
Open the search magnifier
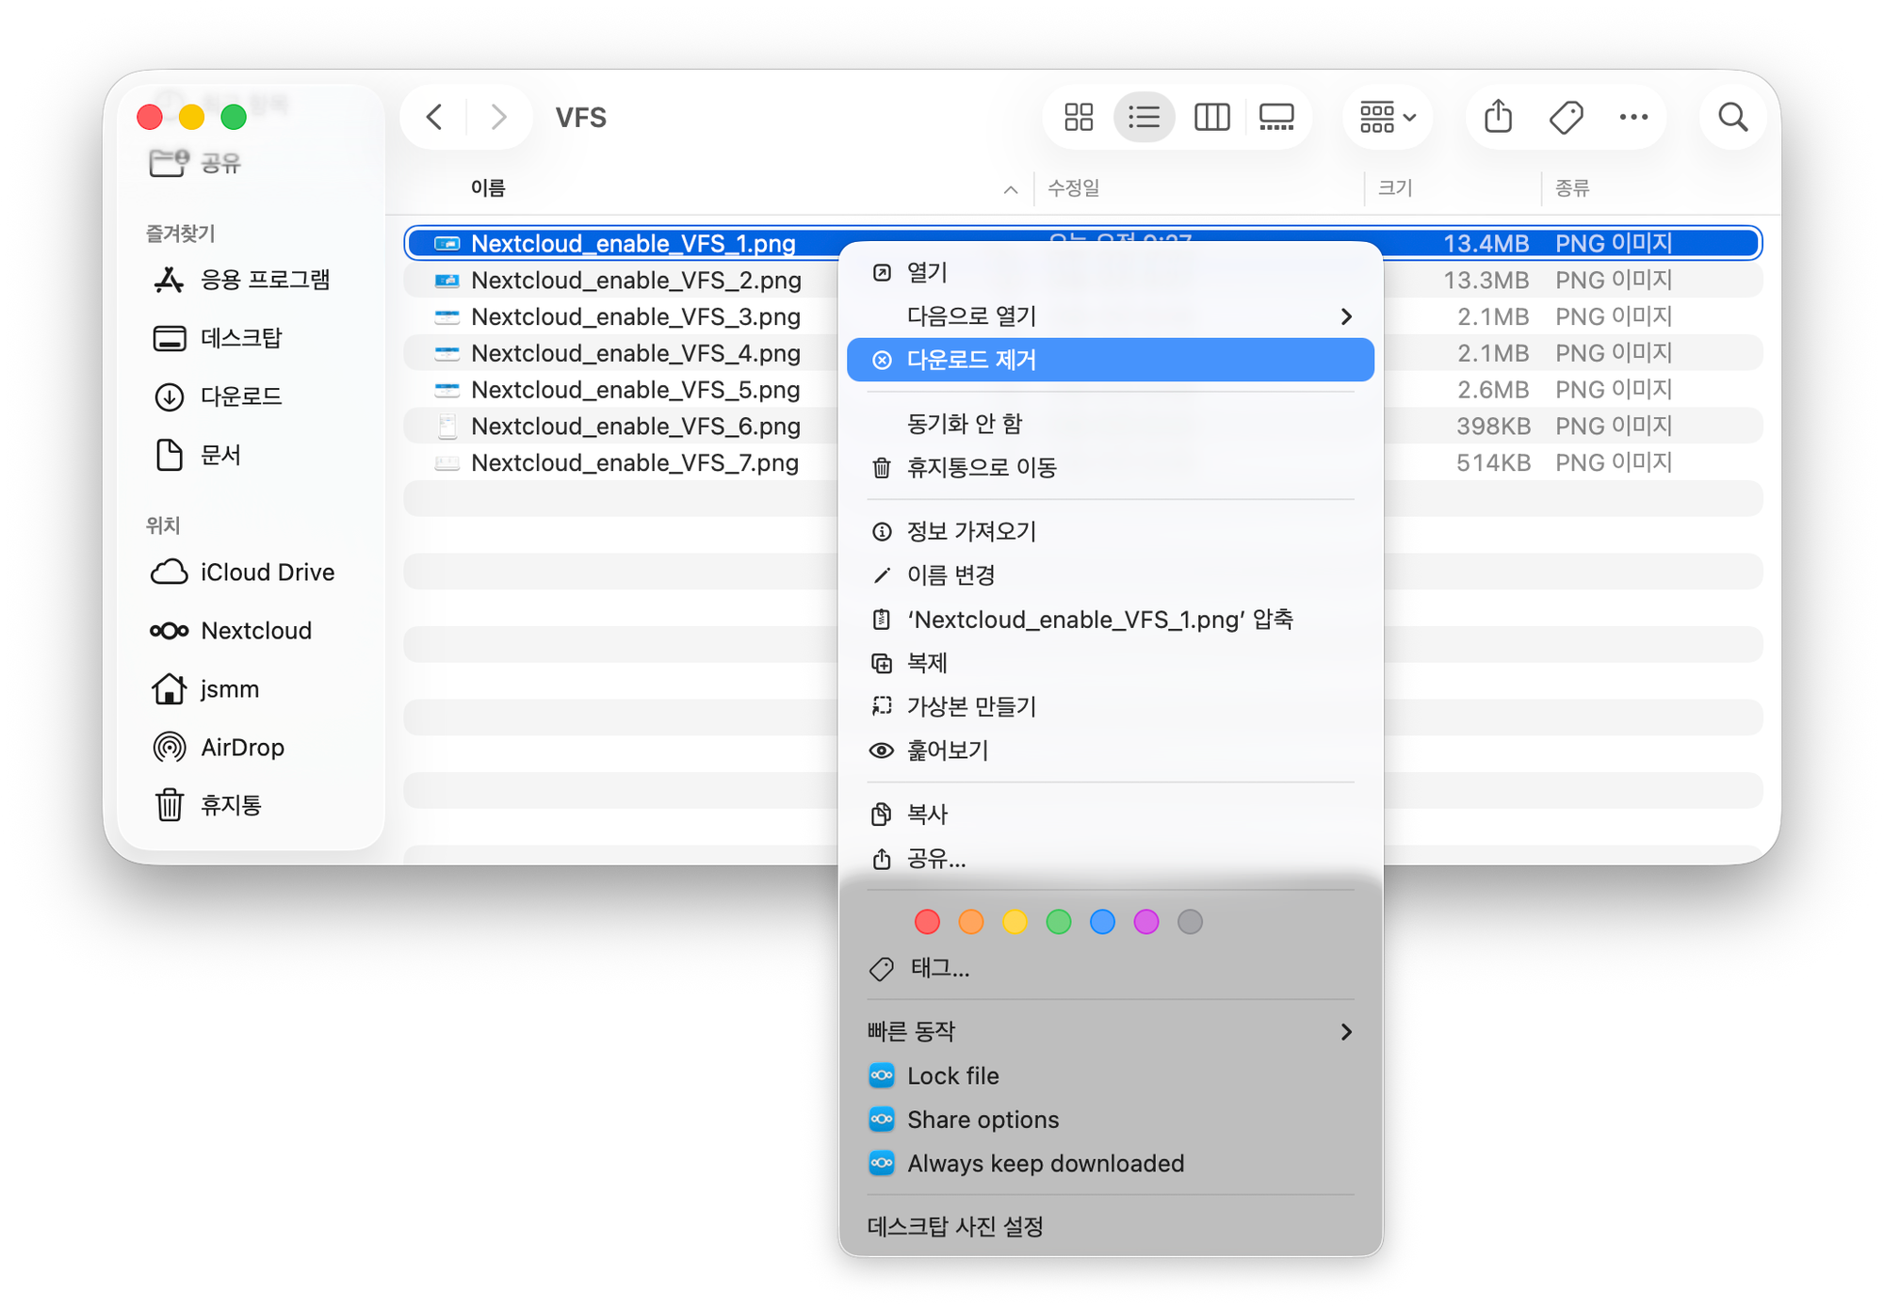[1732, 118]
